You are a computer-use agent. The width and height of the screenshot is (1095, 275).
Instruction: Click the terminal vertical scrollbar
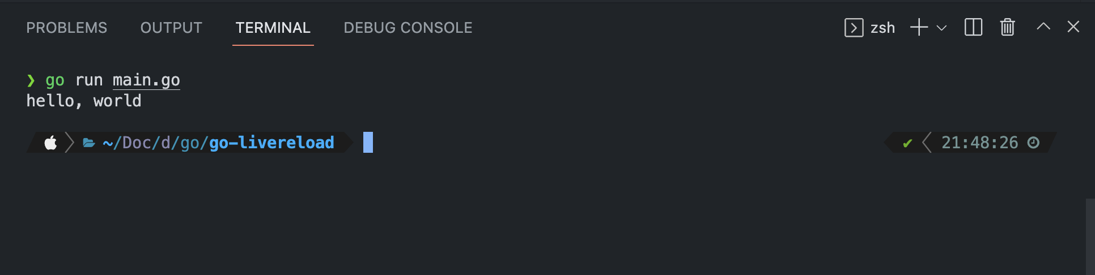tap(1090, 236)
